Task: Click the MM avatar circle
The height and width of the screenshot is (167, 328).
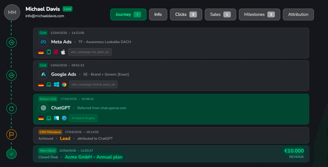Action: [x=12, y=12]
